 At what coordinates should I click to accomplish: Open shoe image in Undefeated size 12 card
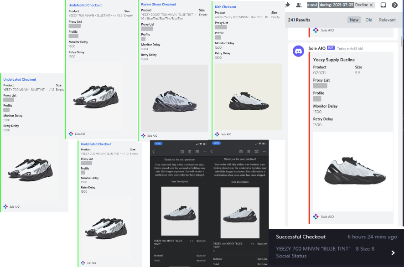point(31,169)
